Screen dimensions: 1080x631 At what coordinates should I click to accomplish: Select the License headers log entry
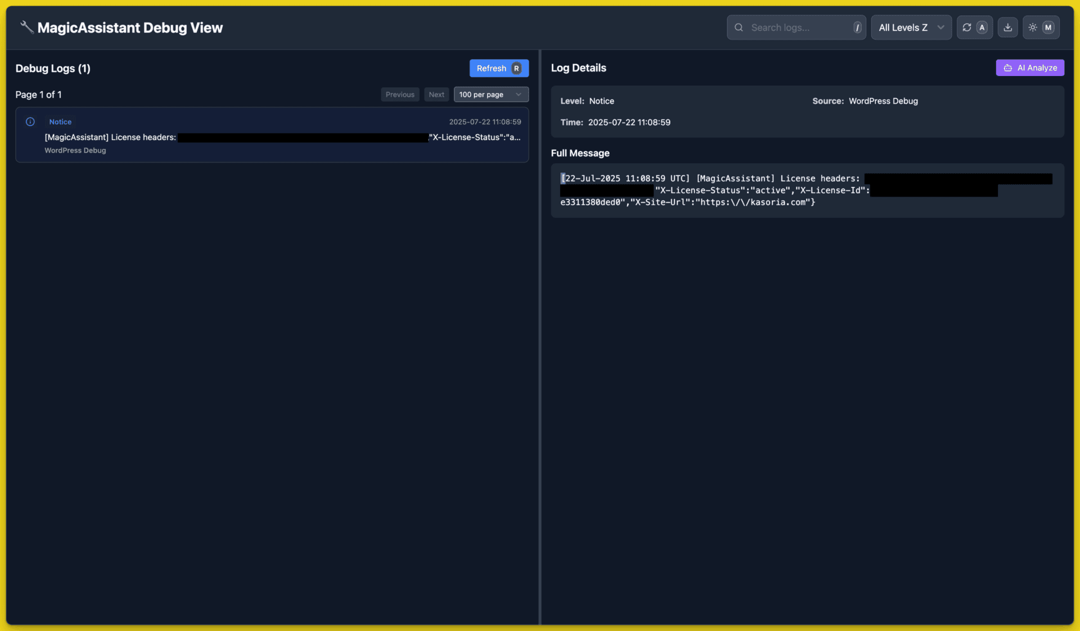[x=272, y=135]
